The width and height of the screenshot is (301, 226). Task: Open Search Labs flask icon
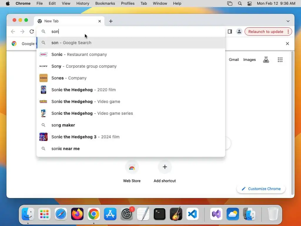click(266, 60)
